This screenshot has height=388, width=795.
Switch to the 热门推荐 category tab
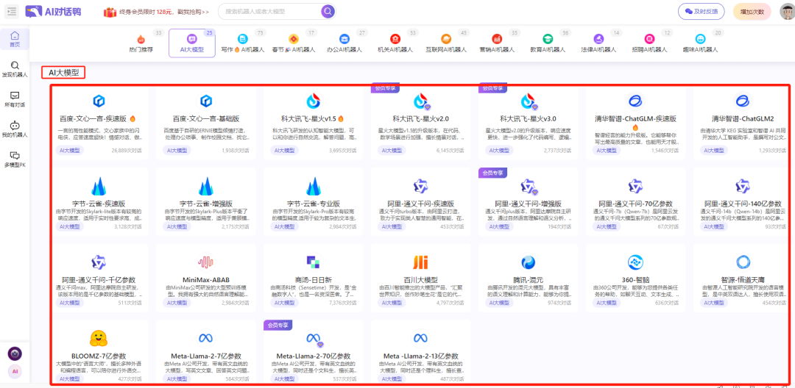pos(141,43)
